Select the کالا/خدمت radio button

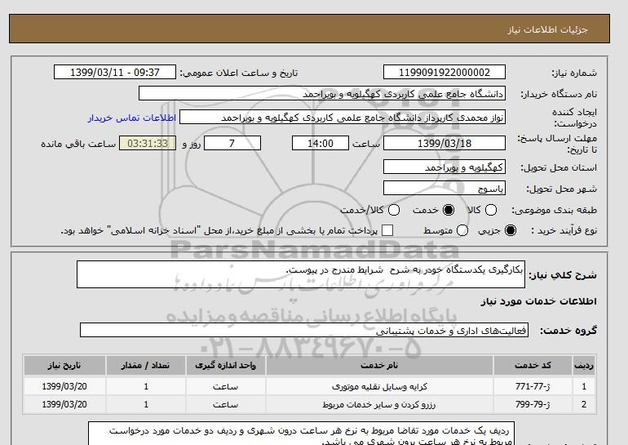click(394, 210)
